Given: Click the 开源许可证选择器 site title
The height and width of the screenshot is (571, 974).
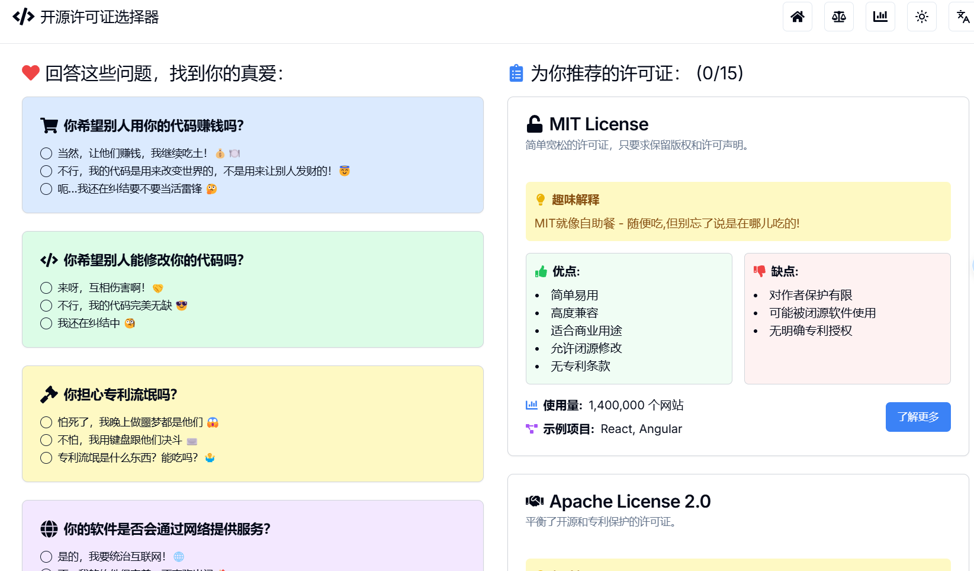Looking at the screenshot, I should [x=99, y=17].
